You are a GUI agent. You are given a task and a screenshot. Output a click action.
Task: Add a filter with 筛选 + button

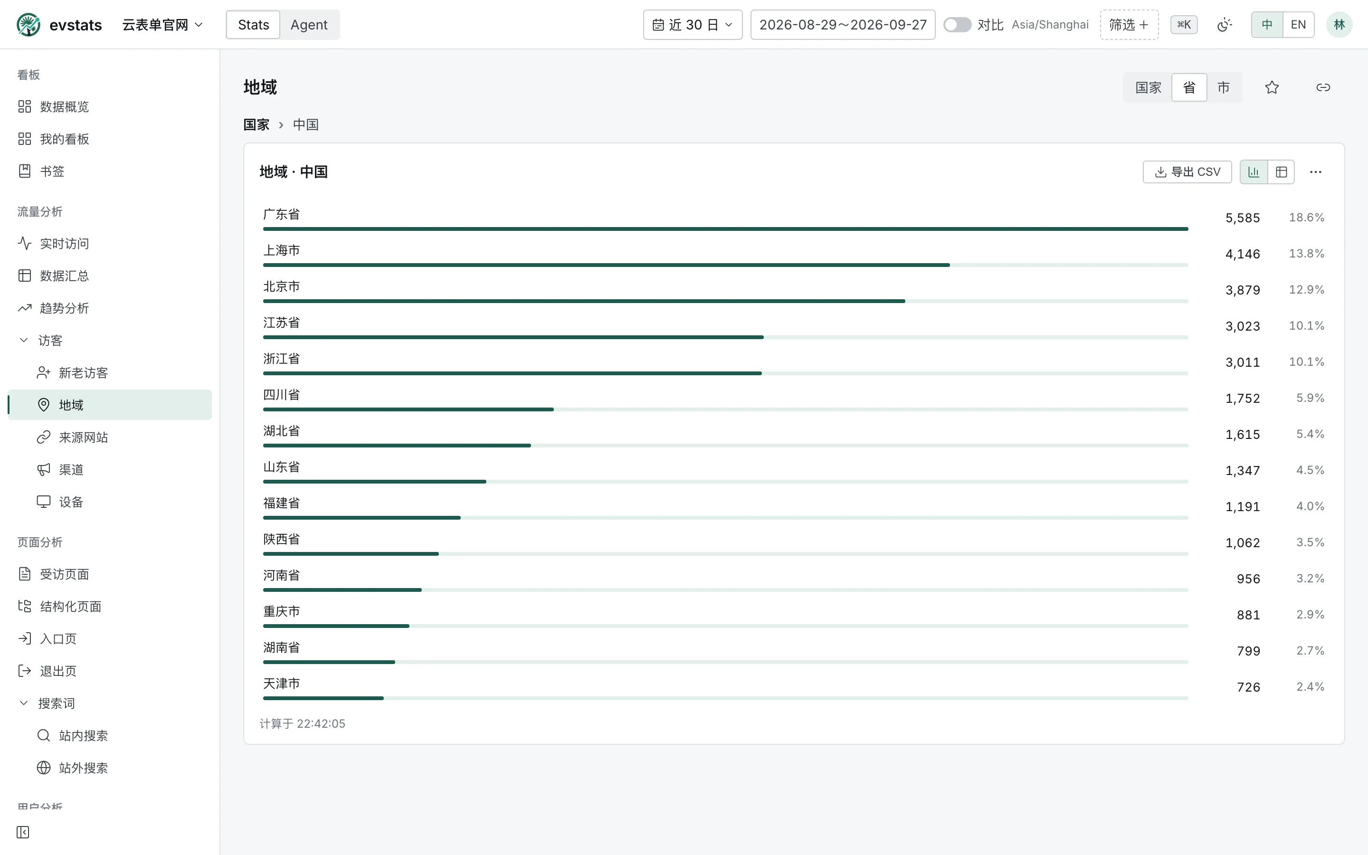point(1129,25)
